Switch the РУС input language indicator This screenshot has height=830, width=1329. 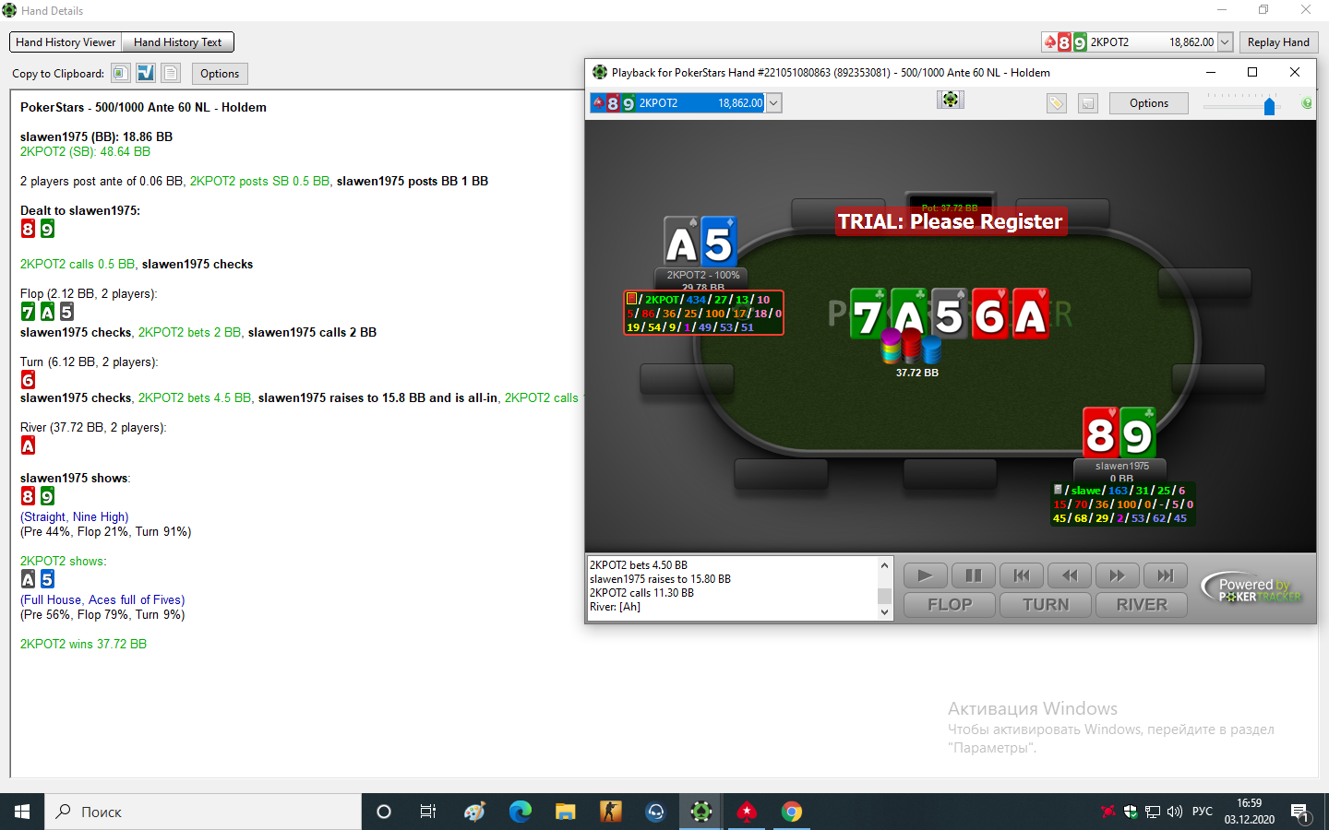click(1203, 812)
